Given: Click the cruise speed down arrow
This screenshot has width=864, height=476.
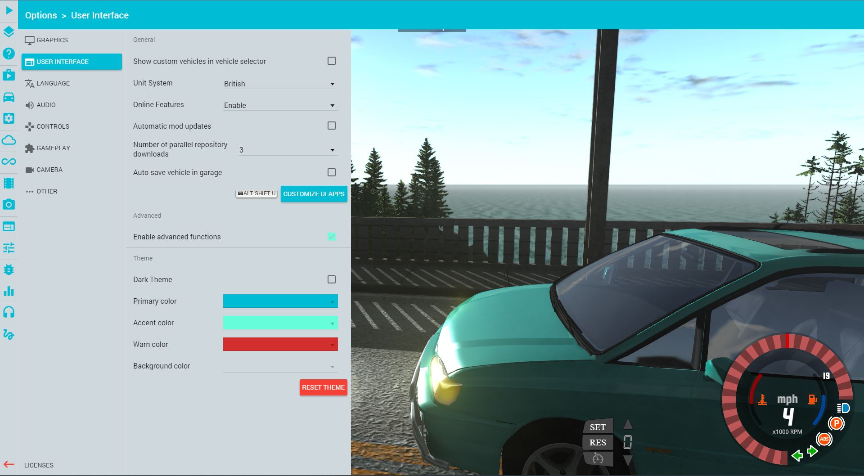Looking at the screenshot, I should (x=628, y=460).
